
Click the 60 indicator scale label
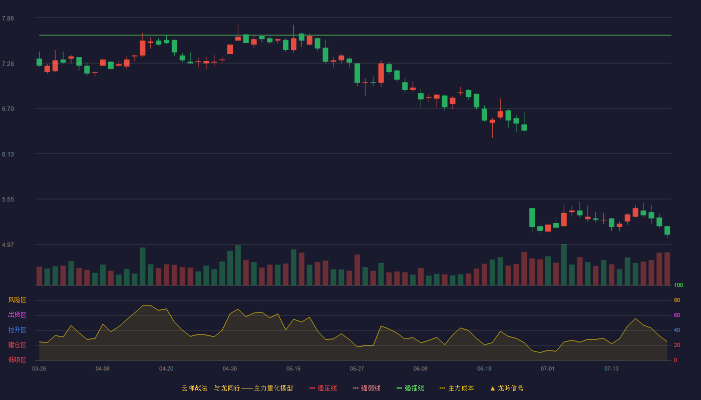pos(677,315)
